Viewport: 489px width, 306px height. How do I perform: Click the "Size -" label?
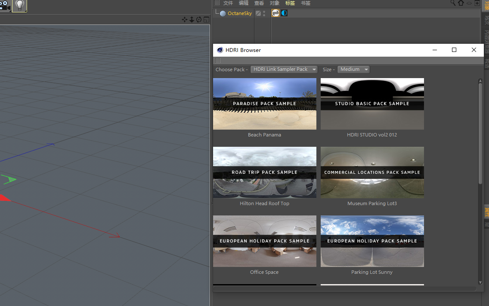329,70
